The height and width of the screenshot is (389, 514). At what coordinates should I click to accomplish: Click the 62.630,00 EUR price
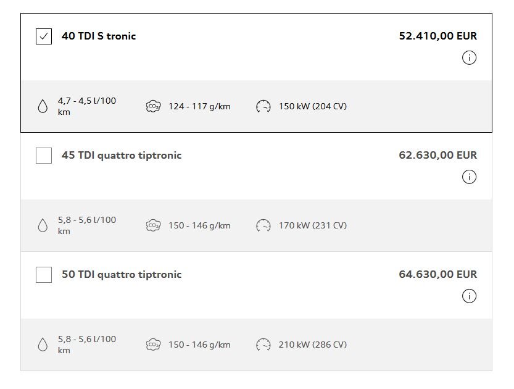tap(437, 155)
